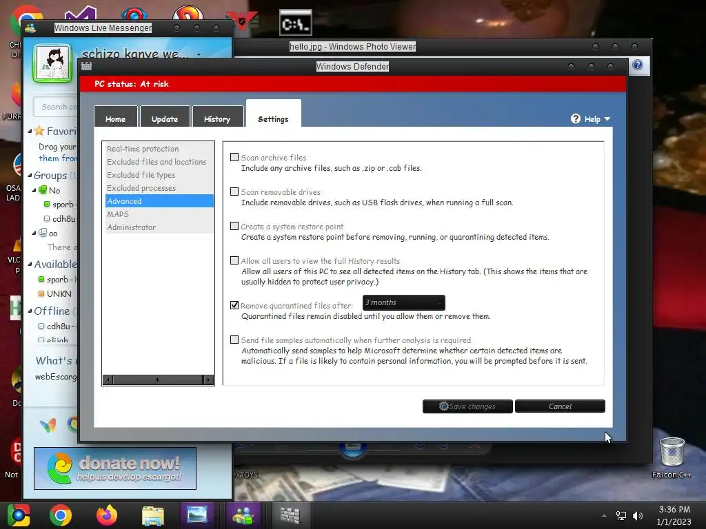Click the Messenger title bar icon
Screen dimensions: 706x529
(x=30, y=28)
